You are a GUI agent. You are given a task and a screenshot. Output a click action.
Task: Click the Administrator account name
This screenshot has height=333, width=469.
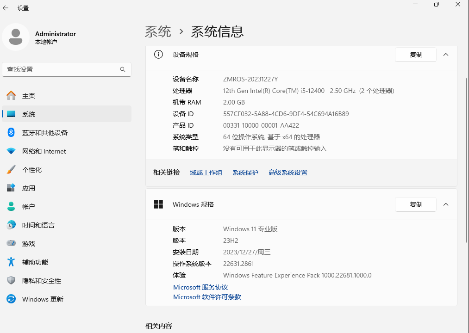point(56,34)
